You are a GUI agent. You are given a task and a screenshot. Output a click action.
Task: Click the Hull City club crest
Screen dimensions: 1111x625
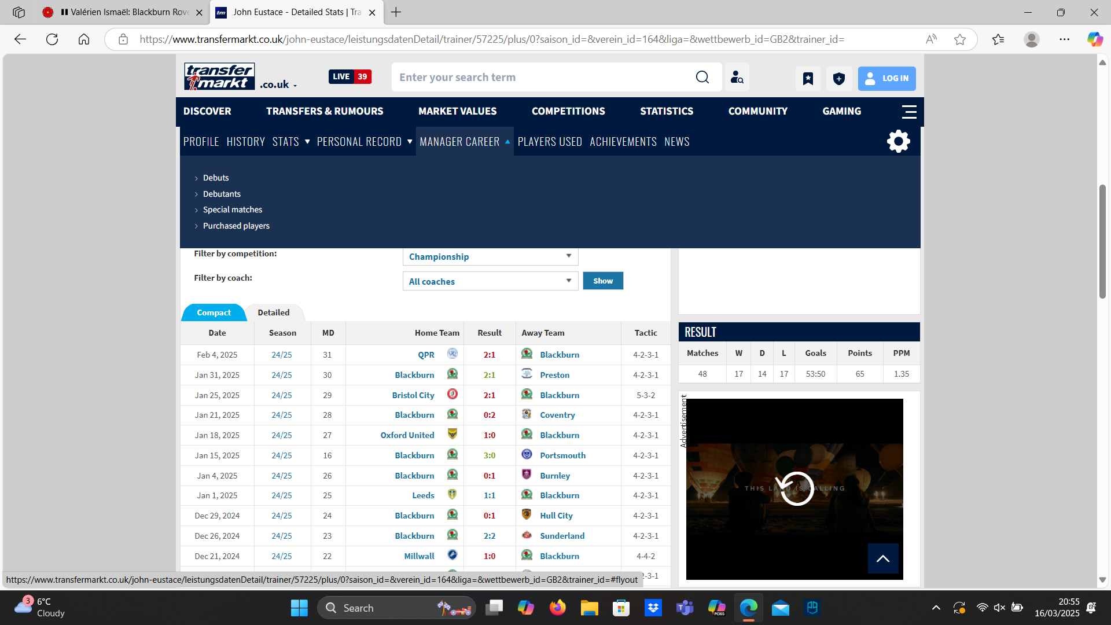[527, 514]
